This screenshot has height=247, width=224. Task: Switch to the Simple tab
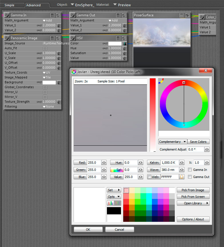pos(9,5)
